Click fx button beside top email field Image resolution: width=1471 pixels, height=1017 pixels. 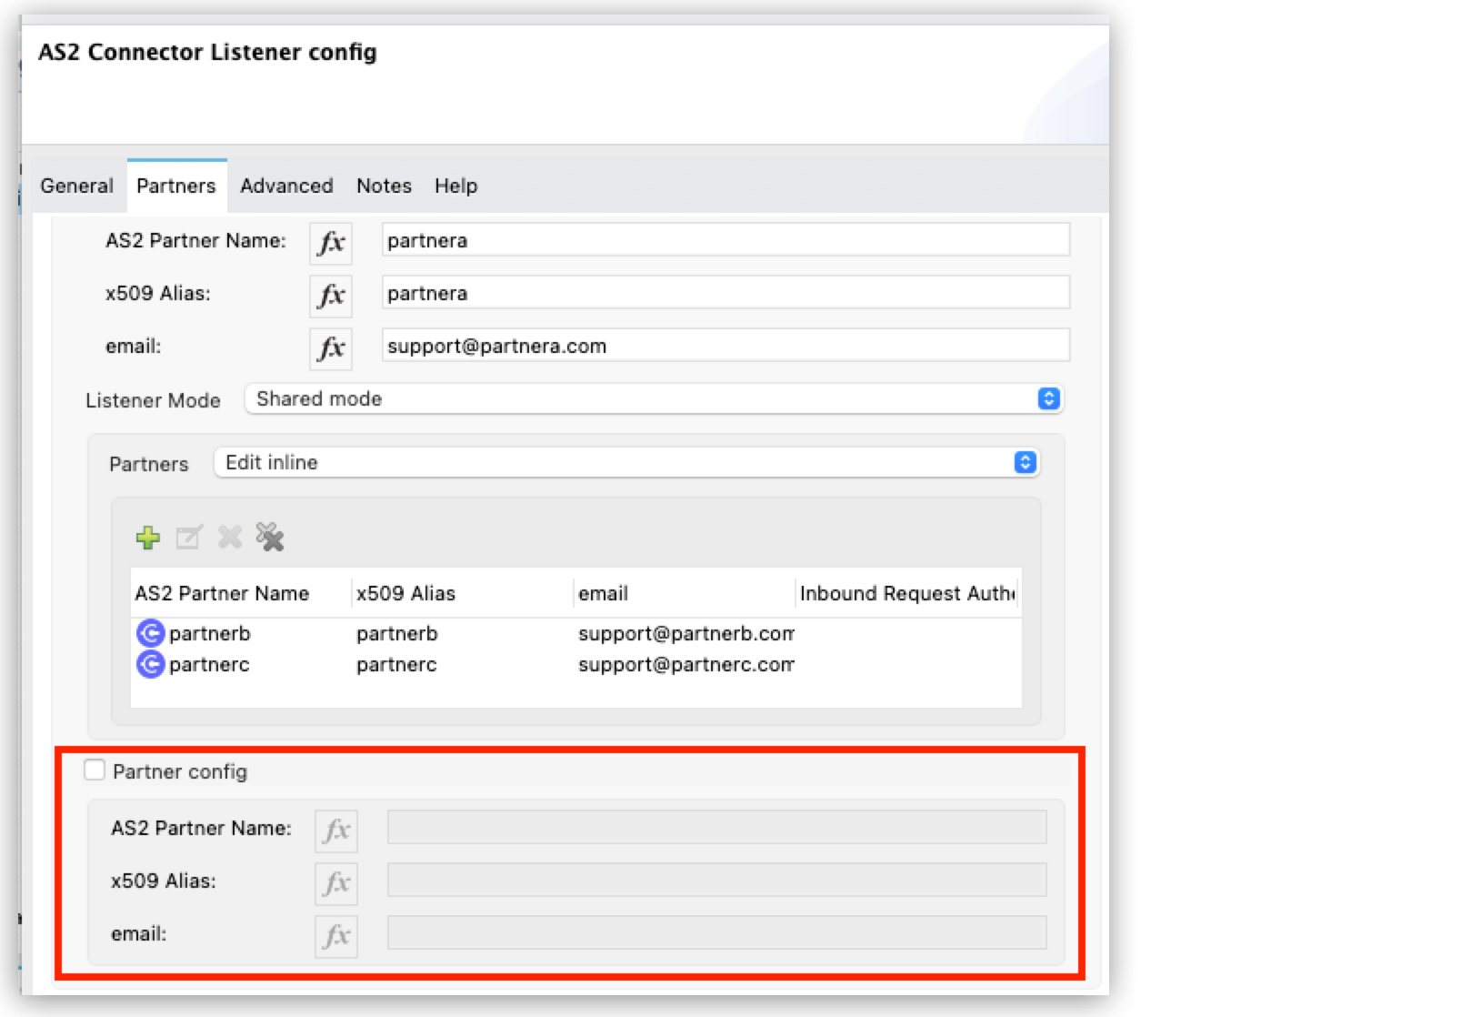tap(331, 347)
